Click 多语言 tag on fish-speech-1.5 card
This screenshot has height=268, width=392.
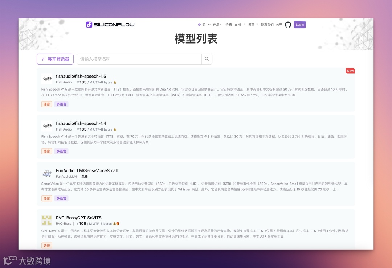pos(61,104)
